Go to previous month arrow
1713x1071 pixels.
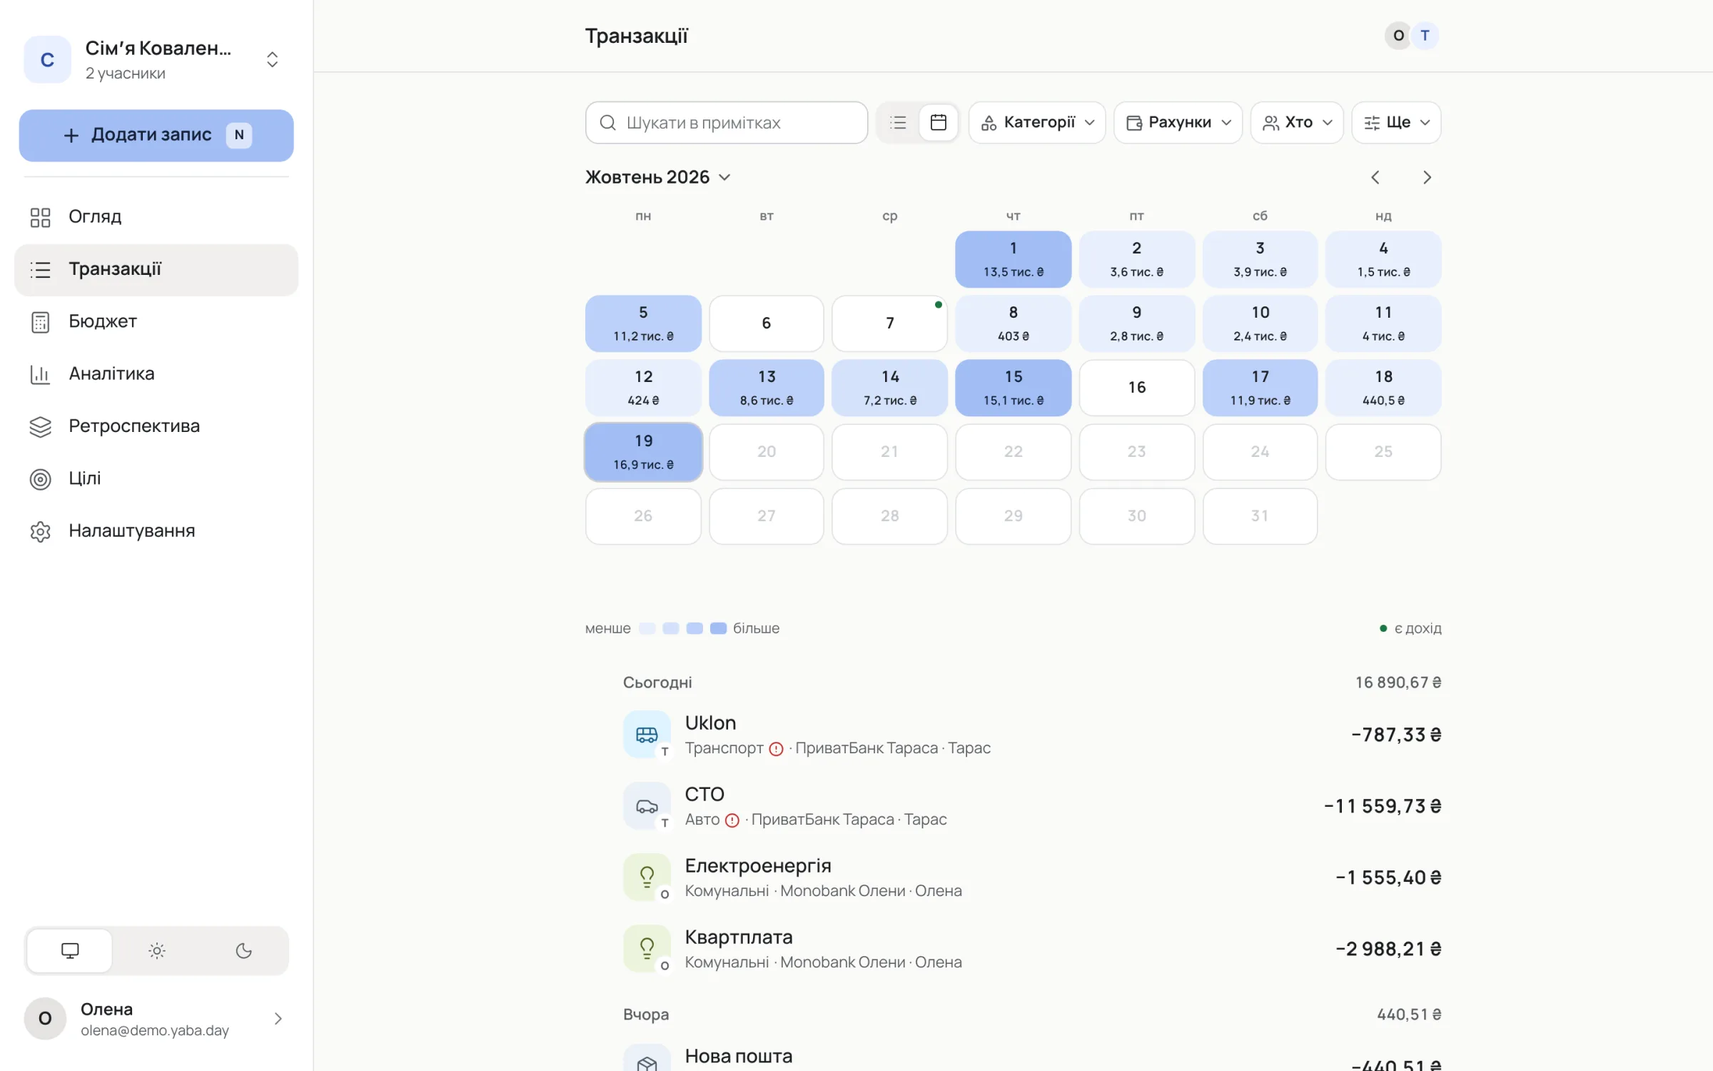click(1375, 177)
